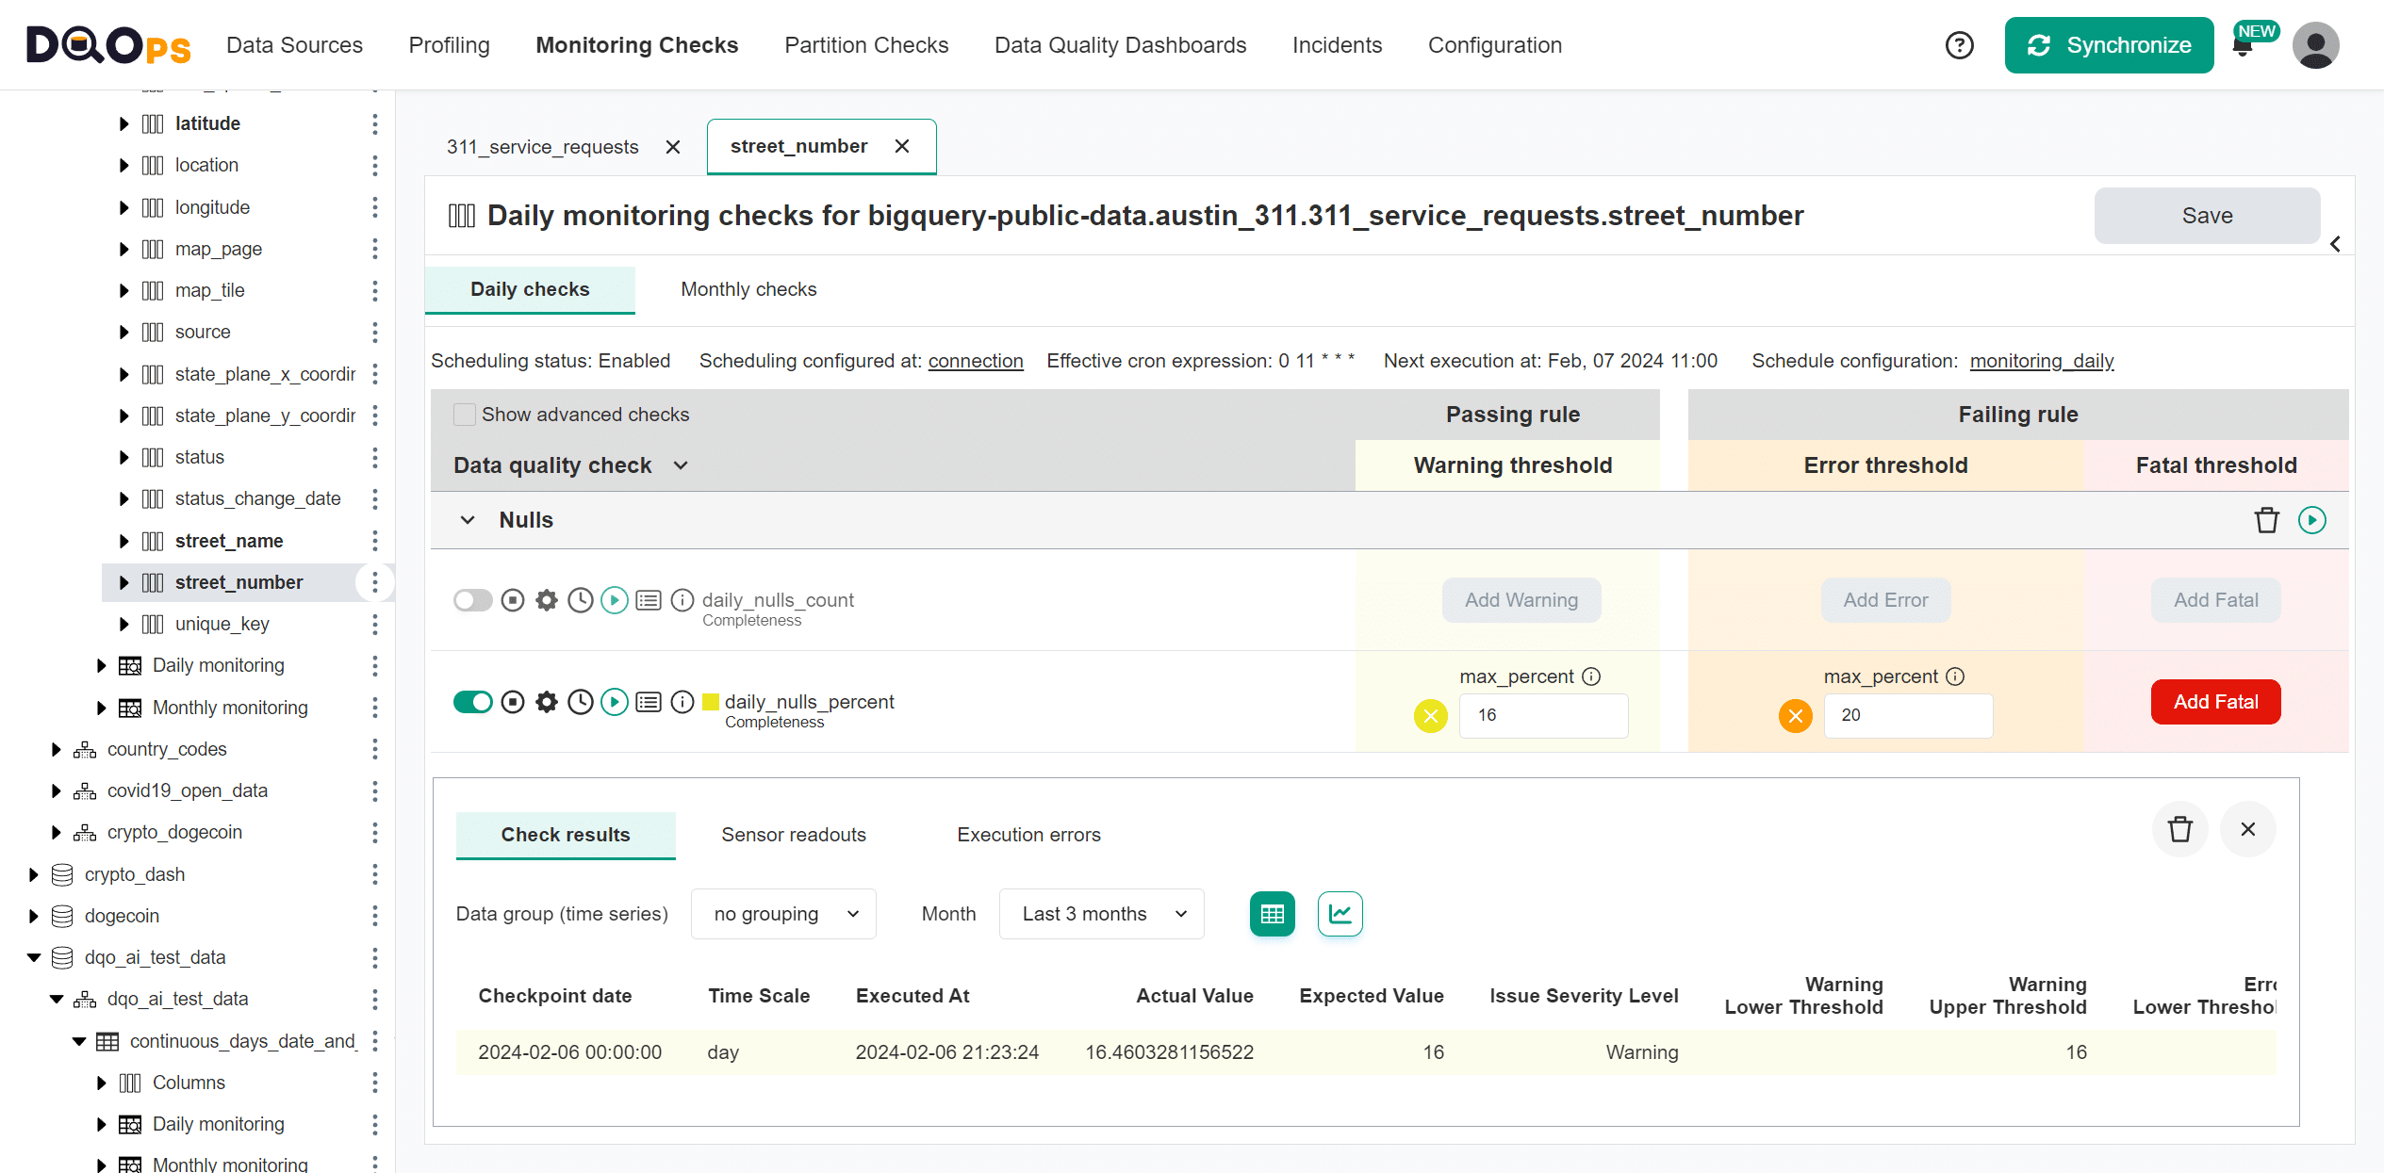Run the daily_nulls_percent check play icon
The height and width of the screenshot is (1173, 2384).
click(x=615, y=702)
